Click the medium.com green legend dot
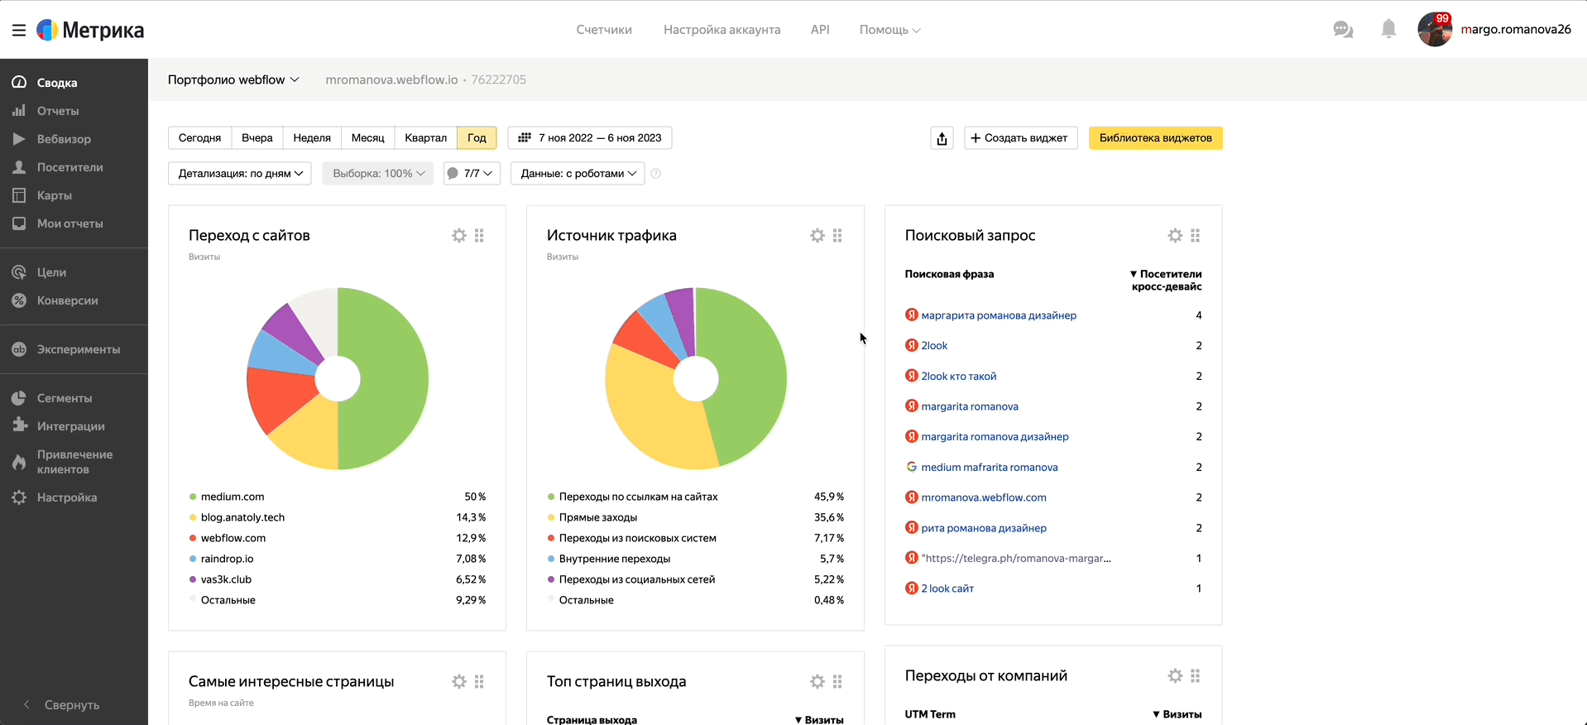The width and height of the screenshot is (1587, 725). point(193,497)
